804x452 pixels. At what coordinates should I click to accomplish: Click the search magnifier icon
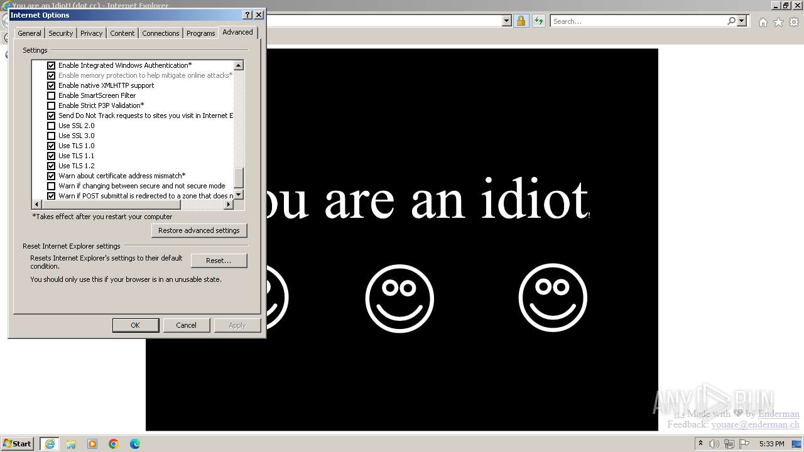pyautogui.click(x=731, y=21)
